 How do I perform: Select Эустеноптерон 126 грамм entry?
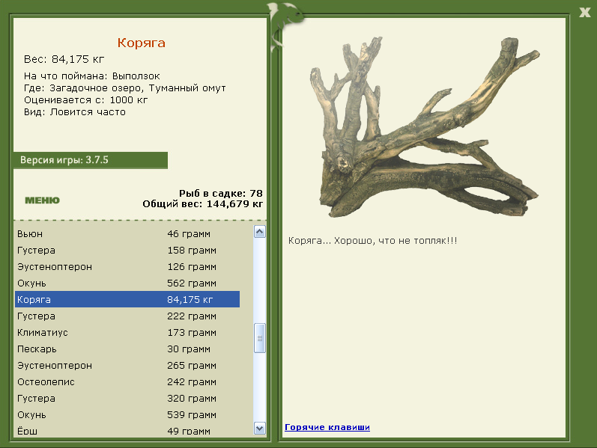127,266
